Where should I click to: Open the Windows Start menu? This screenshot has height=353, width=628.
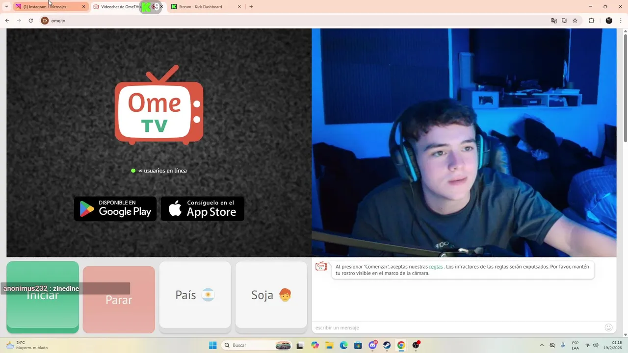click(x=212, y=345)
